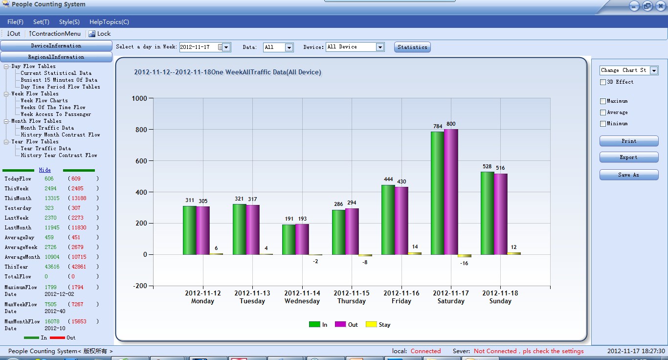This screenshot has height=360, width=668.
Task: Click the Out toolbar button
Action: pyautogui.click(x=14, y=34)
